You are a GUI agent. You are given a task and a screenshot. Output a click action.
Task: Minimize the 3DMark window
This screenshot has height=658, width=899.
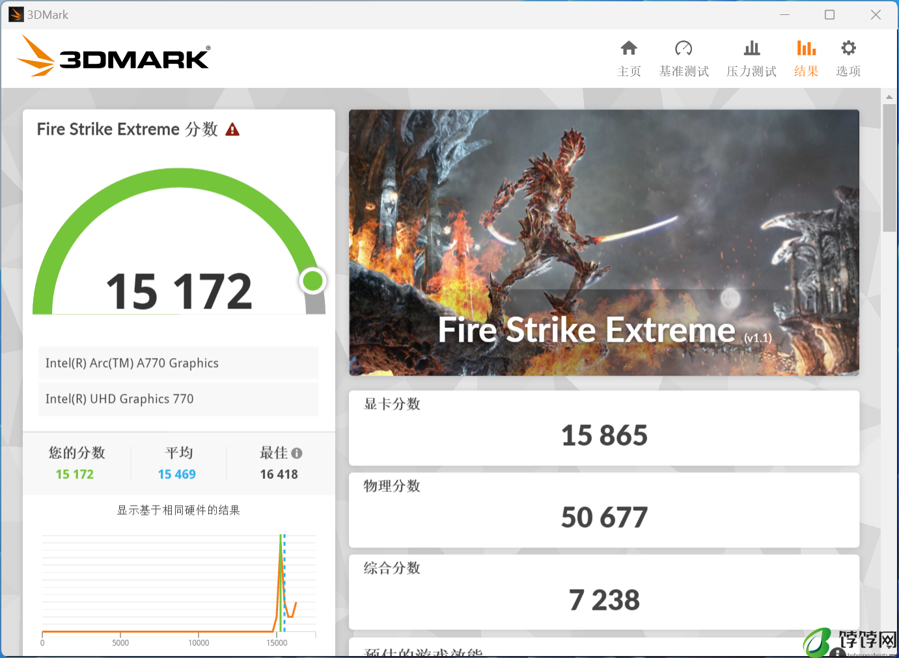coord(785,14)
